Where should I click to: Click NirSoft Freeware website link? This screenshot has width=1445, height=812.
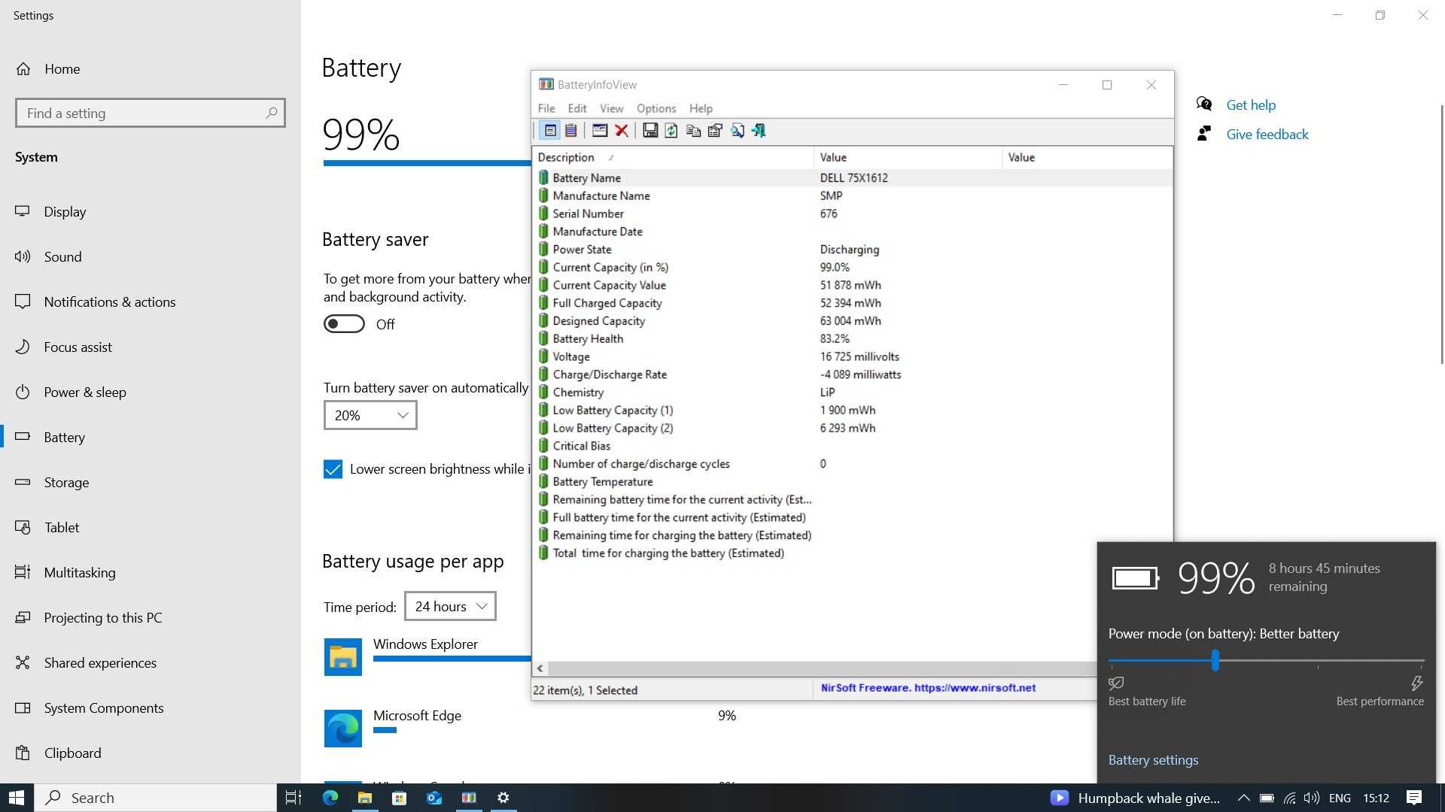coord(928,688)
